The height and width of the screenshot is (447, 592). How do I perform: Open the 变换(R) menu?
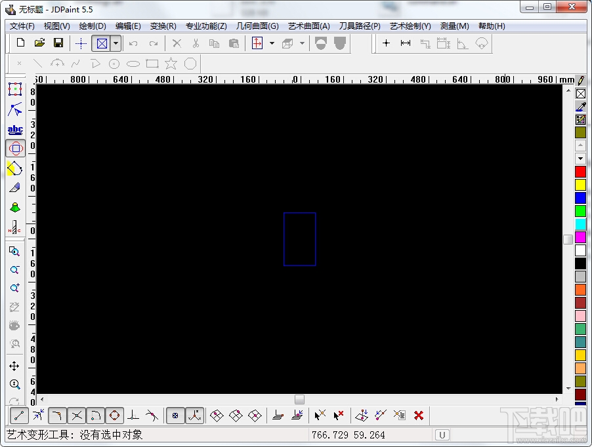[x=163, y=26]
